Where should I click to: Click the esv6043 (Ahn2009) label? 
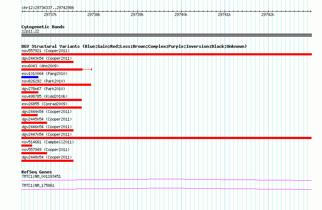pyautogui.click(x=40, y=66)
